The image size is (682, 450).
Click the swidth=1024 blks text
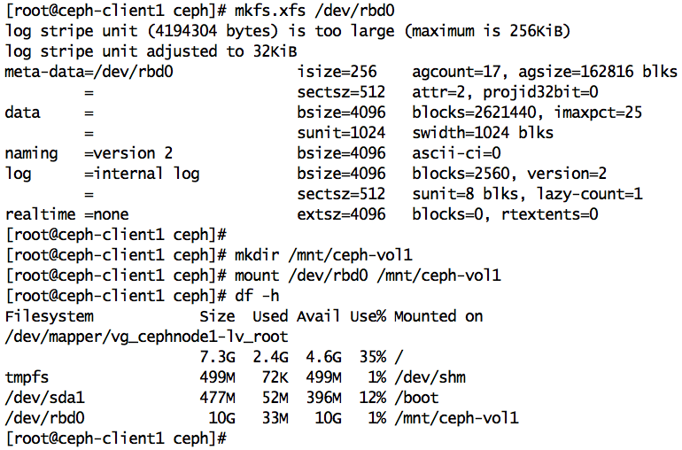[483, 133]
